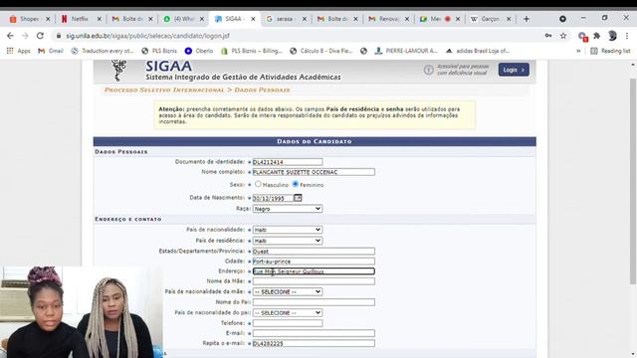The width and height of the screenshot is (637, 358).
Task: Click the padlock site info icon
Action: tap(59, 36)
